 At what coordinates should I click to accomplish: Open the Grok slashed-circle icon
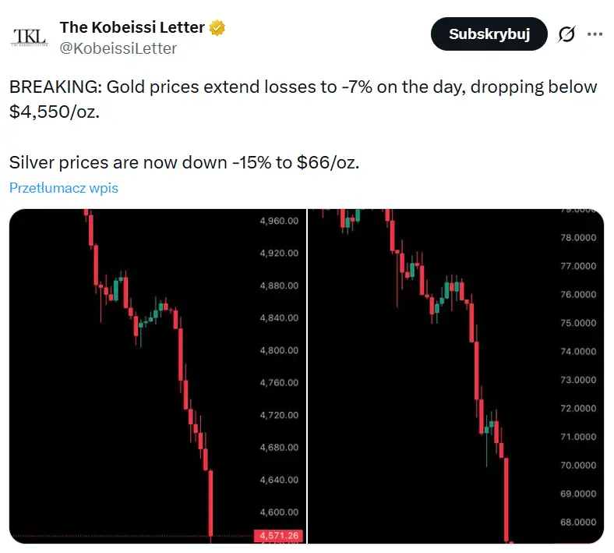point(566,34)
